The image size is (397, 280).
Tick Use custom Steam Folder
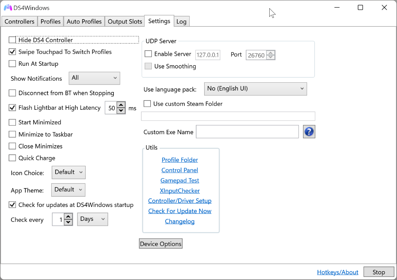pos(147,104)
